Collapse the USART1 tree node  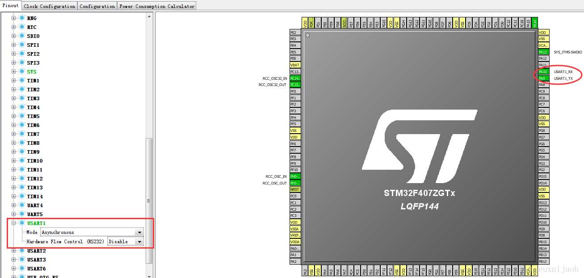point(13,223)
